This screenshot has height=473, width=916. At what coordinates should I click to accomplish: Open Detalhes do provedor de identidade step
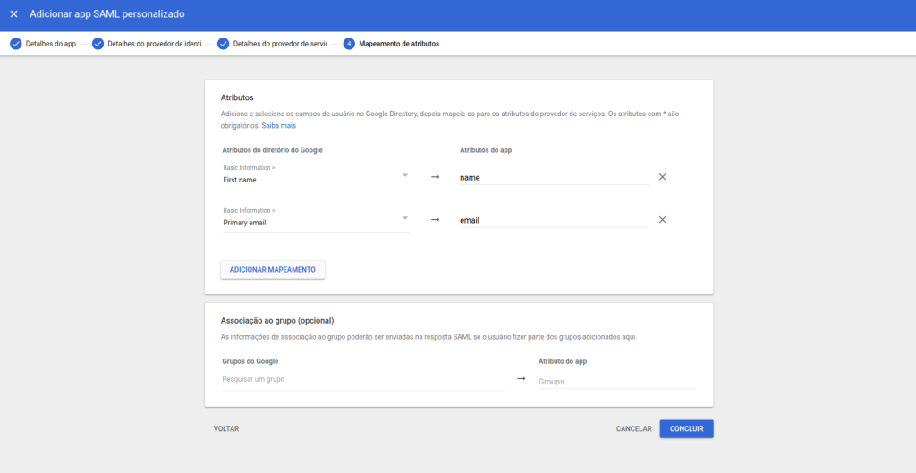coord(154,44)
